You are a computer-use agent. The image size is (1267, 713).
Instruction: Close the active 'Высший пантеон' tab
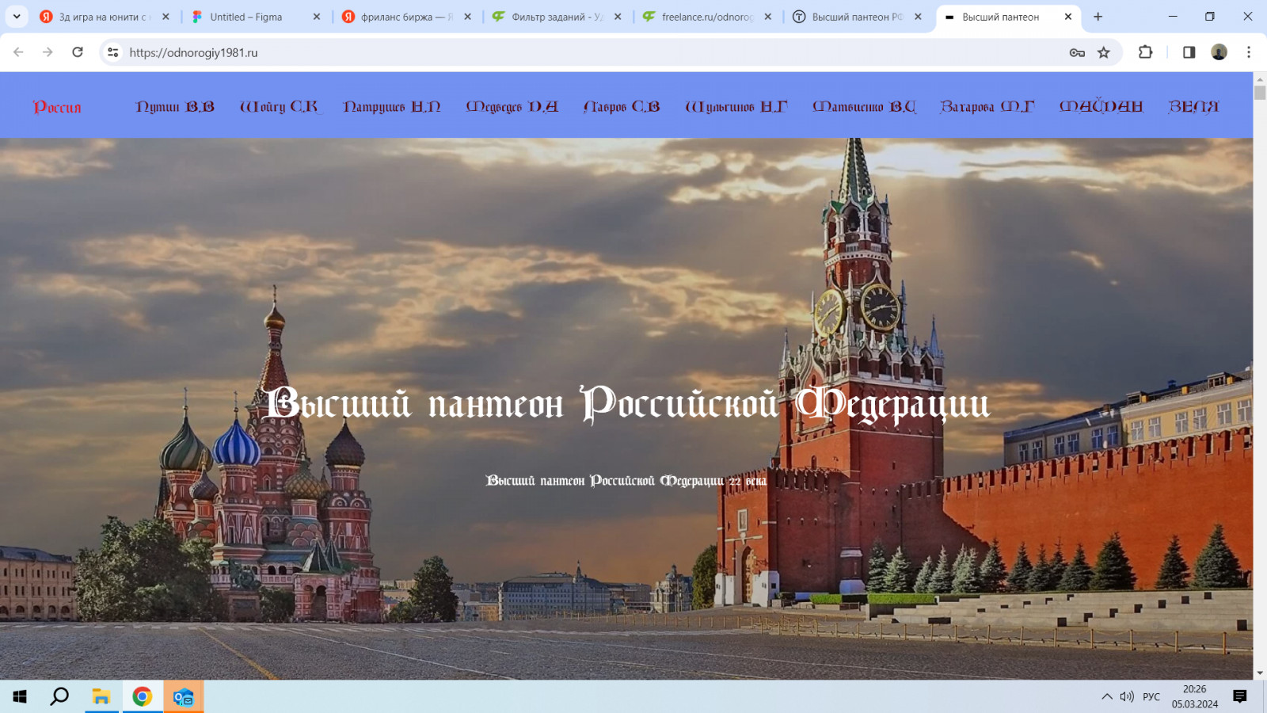(1068, 17)
